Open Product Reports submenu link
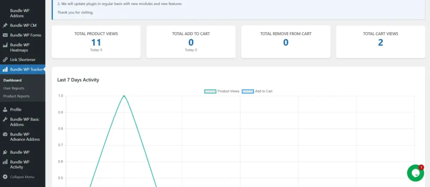 coord(16,96)
